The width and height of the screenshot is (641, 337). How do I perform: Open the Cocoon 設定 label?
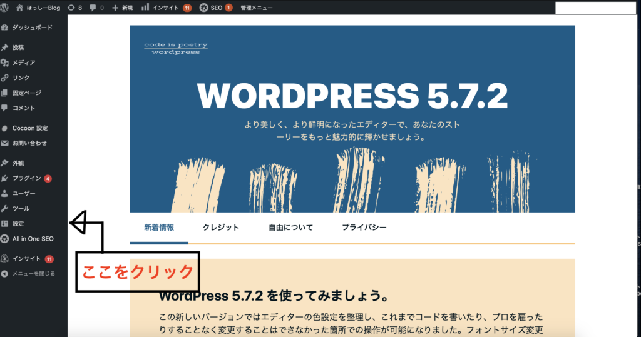pyautogui.click(x=30, y=128)
